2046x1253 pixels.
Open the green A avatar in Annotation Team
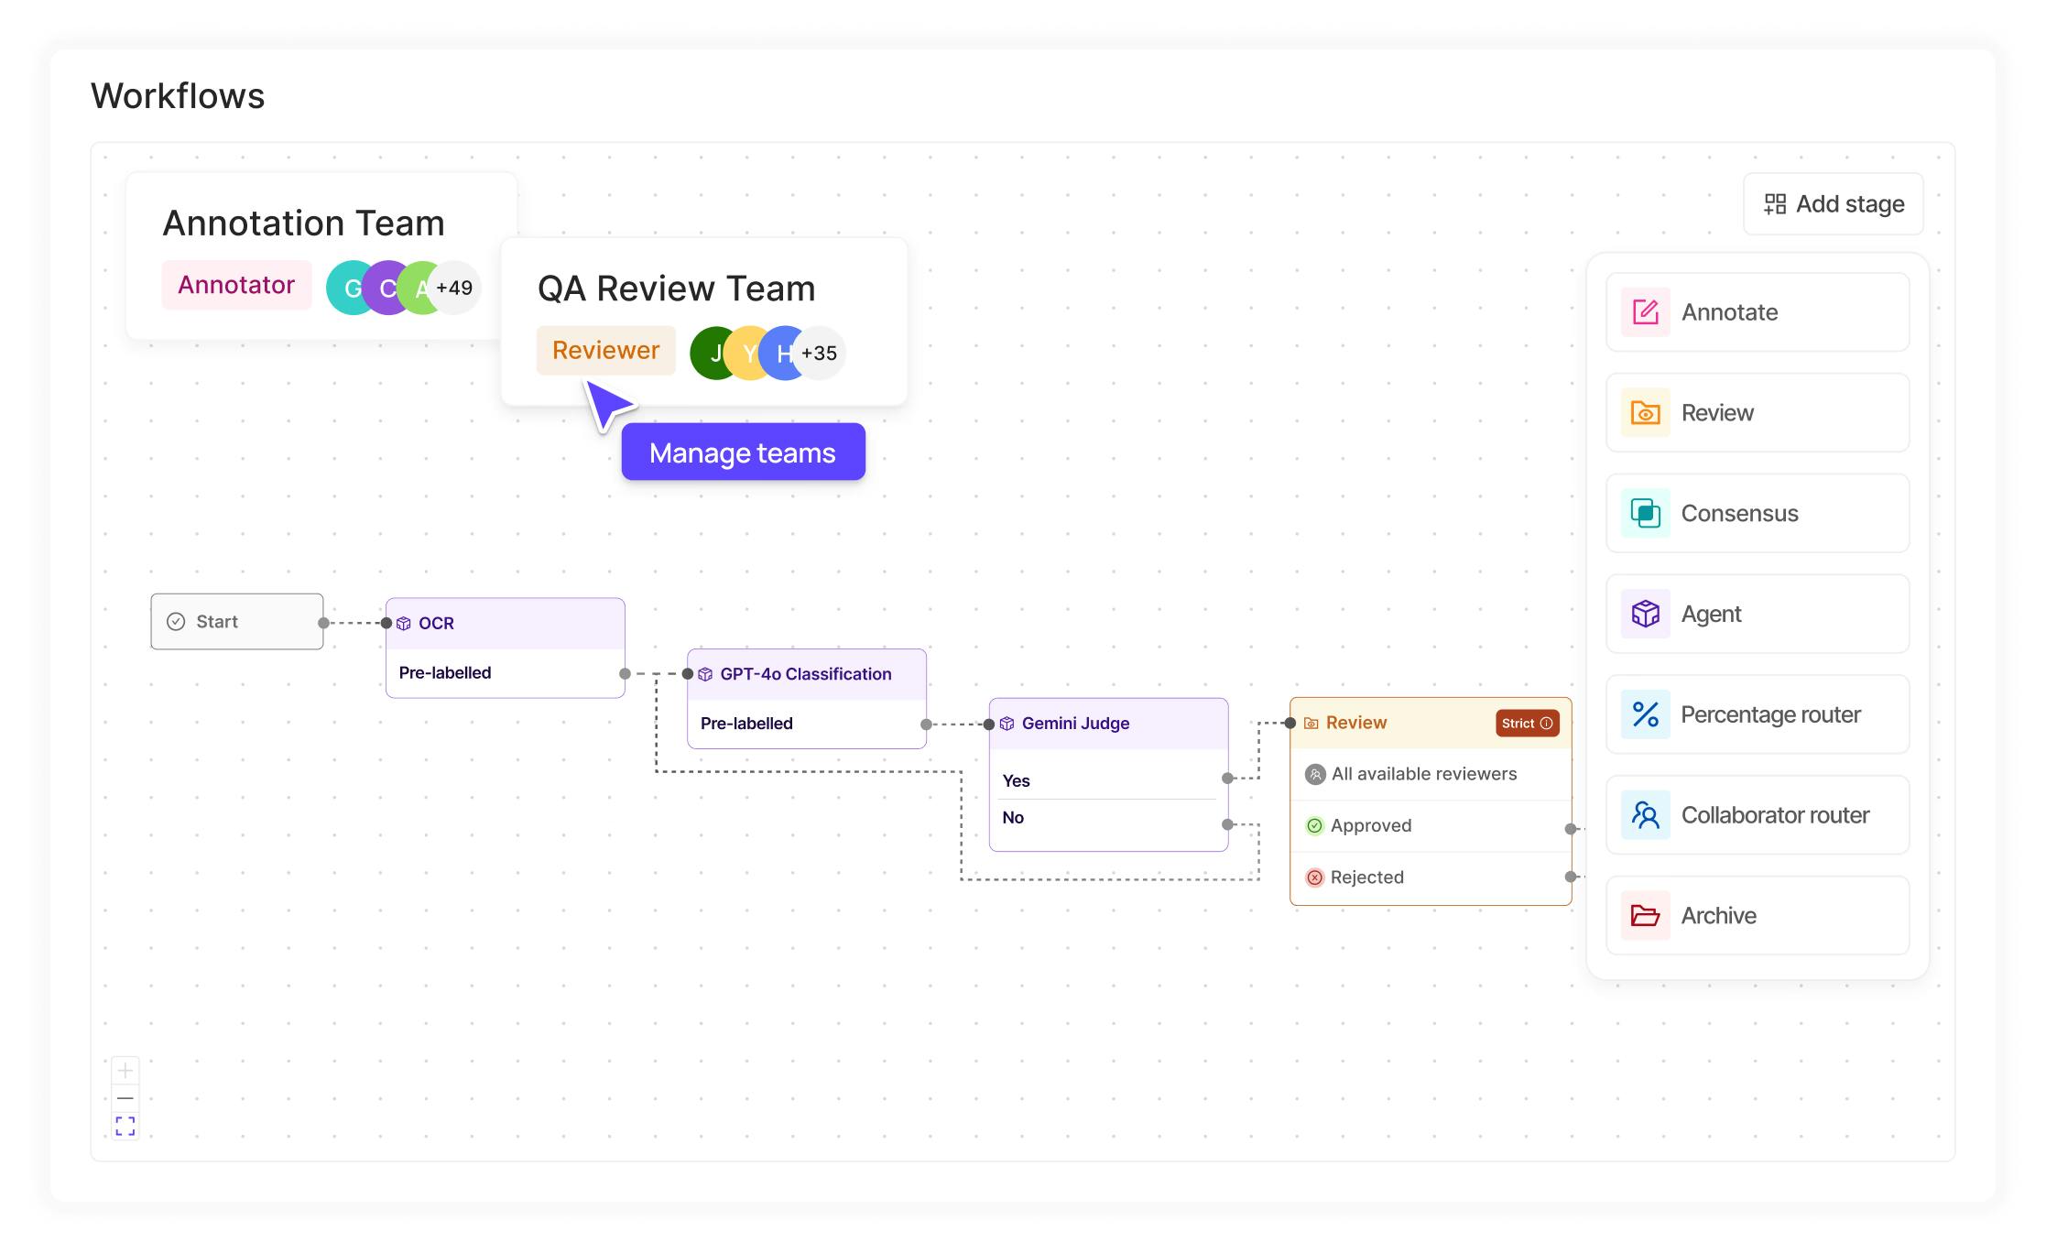click(x=419, y=289)
